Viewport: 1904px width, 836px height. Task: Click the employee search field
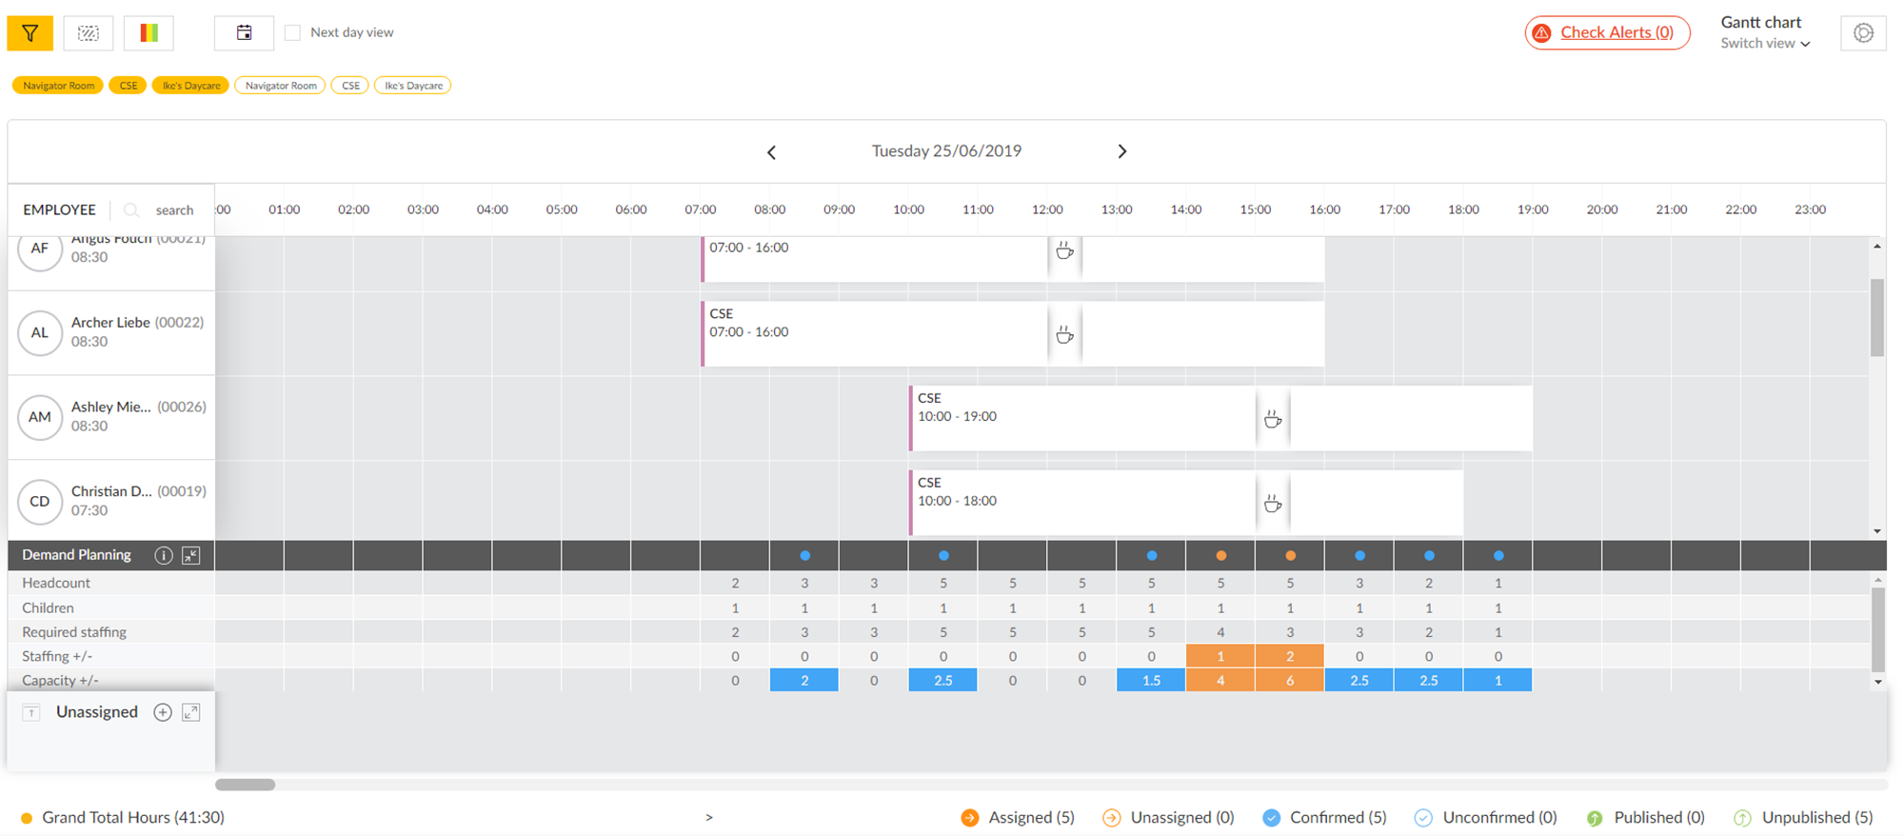click(x=173, y=210)
